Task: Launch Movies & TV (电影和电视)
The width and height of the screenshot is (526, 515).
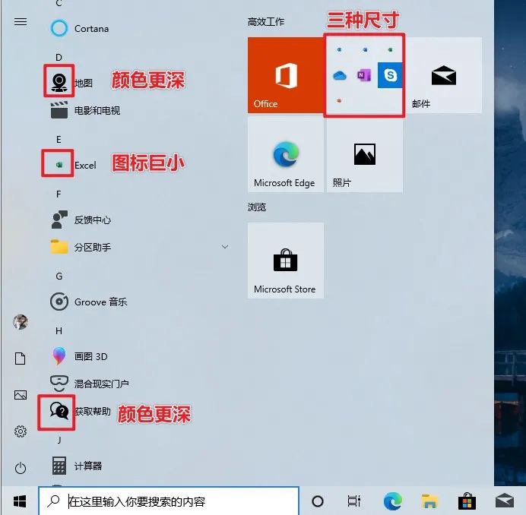Action: (85, 110)
